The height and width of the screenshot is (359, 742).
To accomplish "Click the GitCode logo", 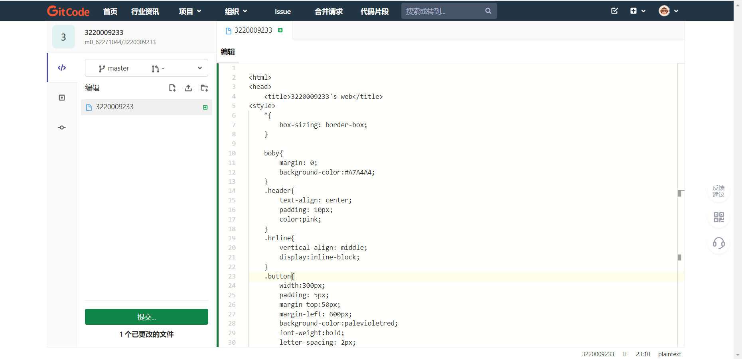I will tap(68, 11).
